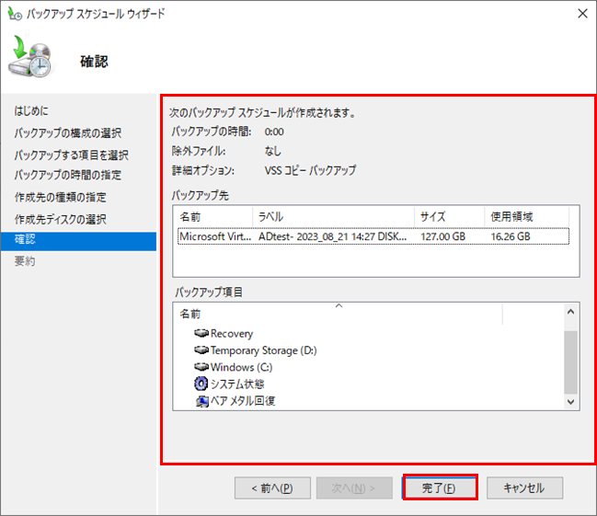Go to the はじめに step
The height and width of the screenshot is (516, 597).
31,110
